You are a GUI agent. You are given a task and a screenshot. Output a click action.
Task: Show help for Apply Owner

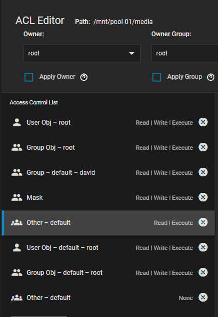(84, 77)
